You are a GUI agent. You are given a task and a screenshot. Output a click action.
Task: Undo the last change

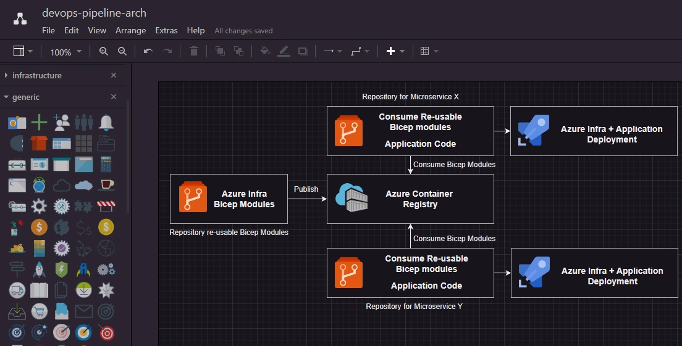coord(148,51)
